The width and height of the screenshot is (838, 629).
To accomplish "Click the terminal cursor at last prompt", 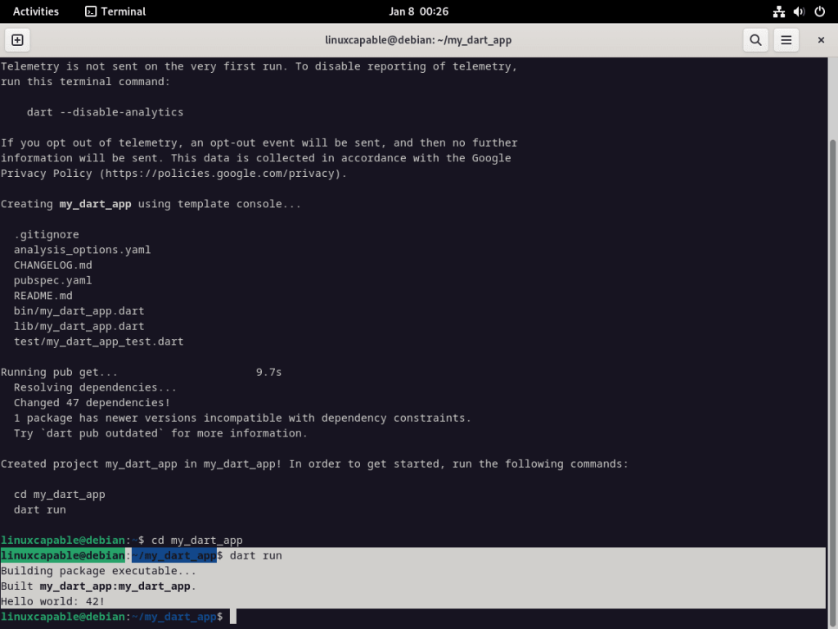I will 233,617.
